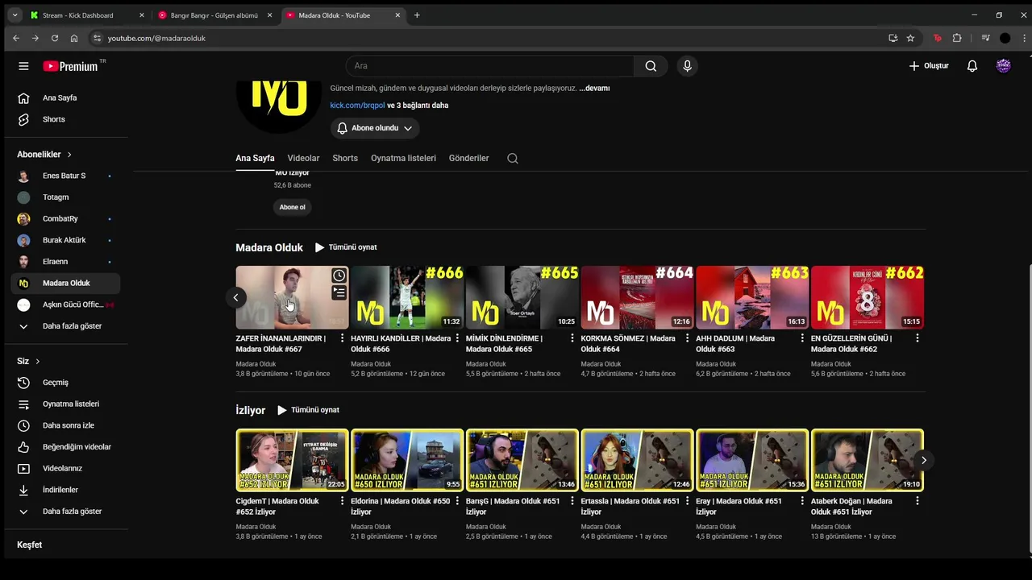This screenshot has width=1032, height=580.
Task: Slide İzliyor shelf to next videos
Action: [924, 460]
